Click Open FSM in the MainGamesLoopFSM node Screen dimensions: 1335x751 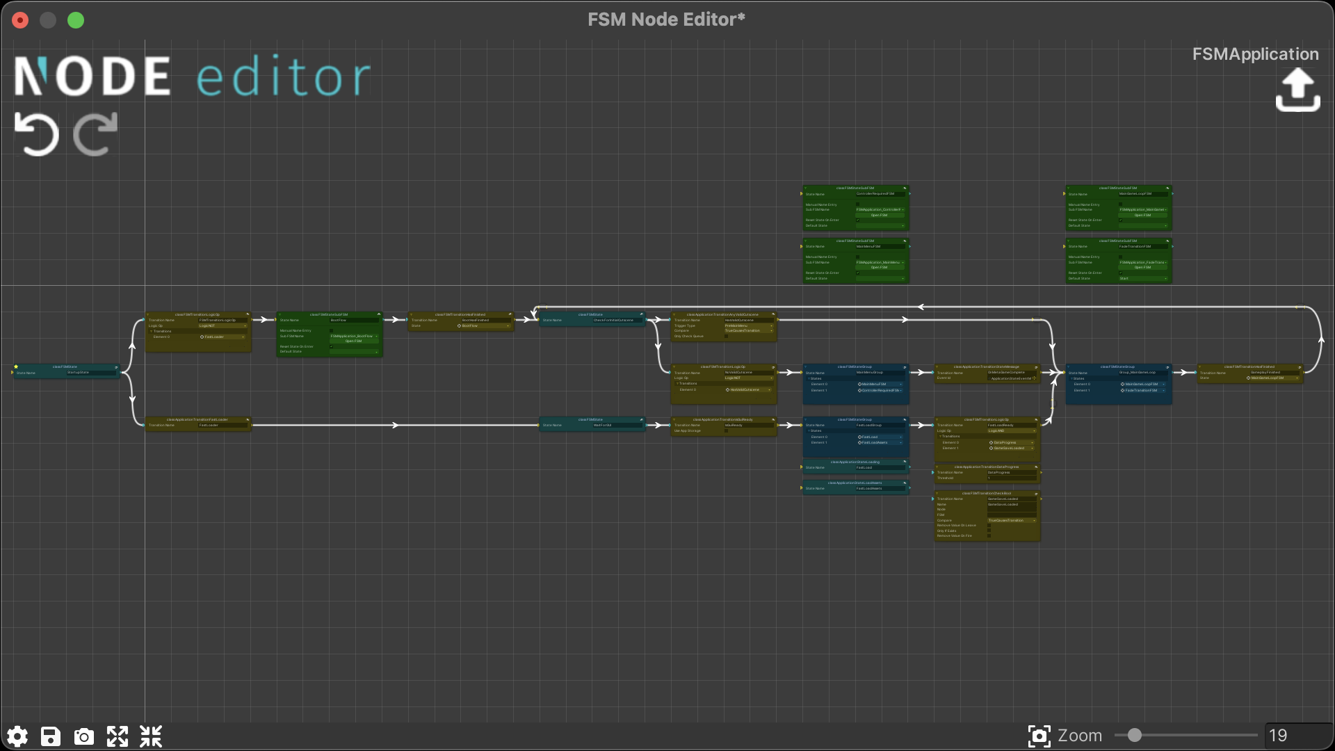(x=1142, y=215)
